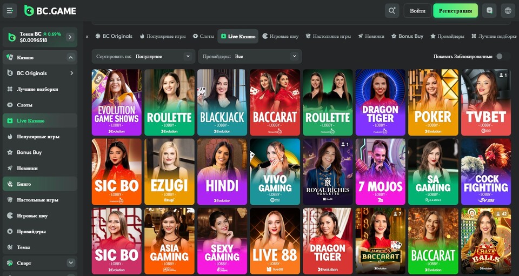The width and height of the screenshot is (519, 276).
Task: Click the Новинки rocket sidebar icon
Action: click(10, 168)
